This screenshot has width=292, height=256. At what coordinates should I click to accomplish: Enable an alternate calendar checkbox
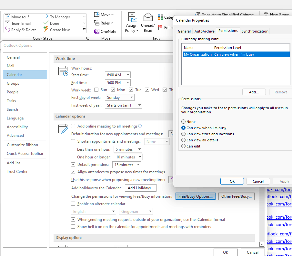coord(73,204)
